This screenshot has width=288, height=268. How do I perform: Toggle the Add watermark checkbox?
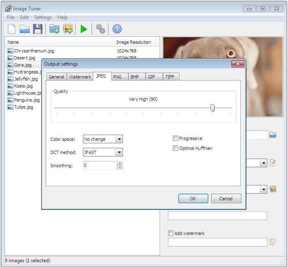pos(171,233)
